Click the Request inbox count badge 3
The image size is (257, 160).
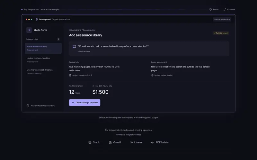pos(58,39)
